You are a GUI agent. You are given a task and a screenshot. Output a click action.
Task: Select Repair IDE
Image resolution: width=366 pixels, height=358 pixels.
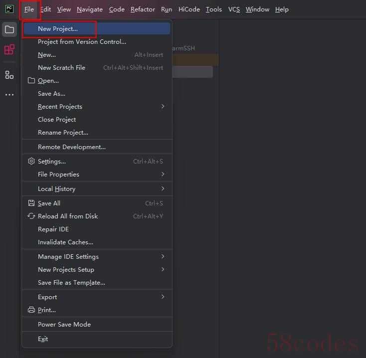tap(97, 229)
